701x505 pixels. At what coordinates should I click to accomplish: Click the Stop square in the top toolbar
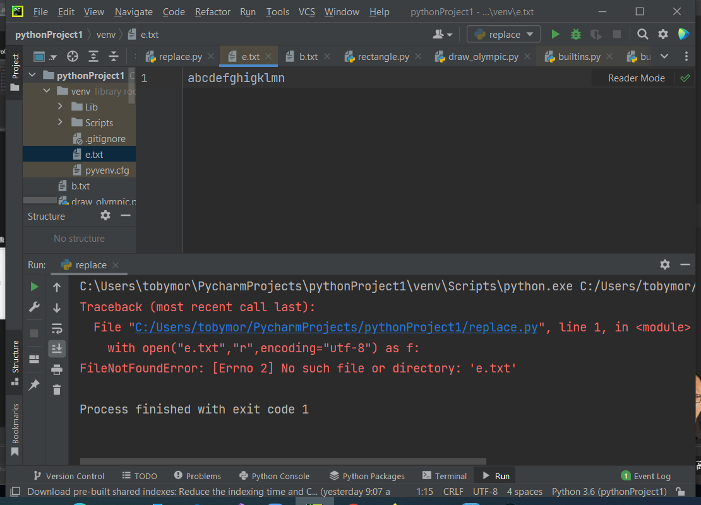617,35
